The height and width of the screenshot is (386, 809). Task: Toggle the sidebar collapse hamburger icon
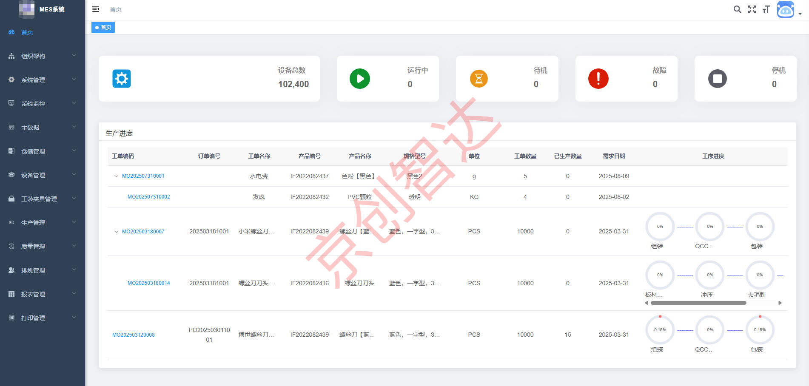(96, 9)
